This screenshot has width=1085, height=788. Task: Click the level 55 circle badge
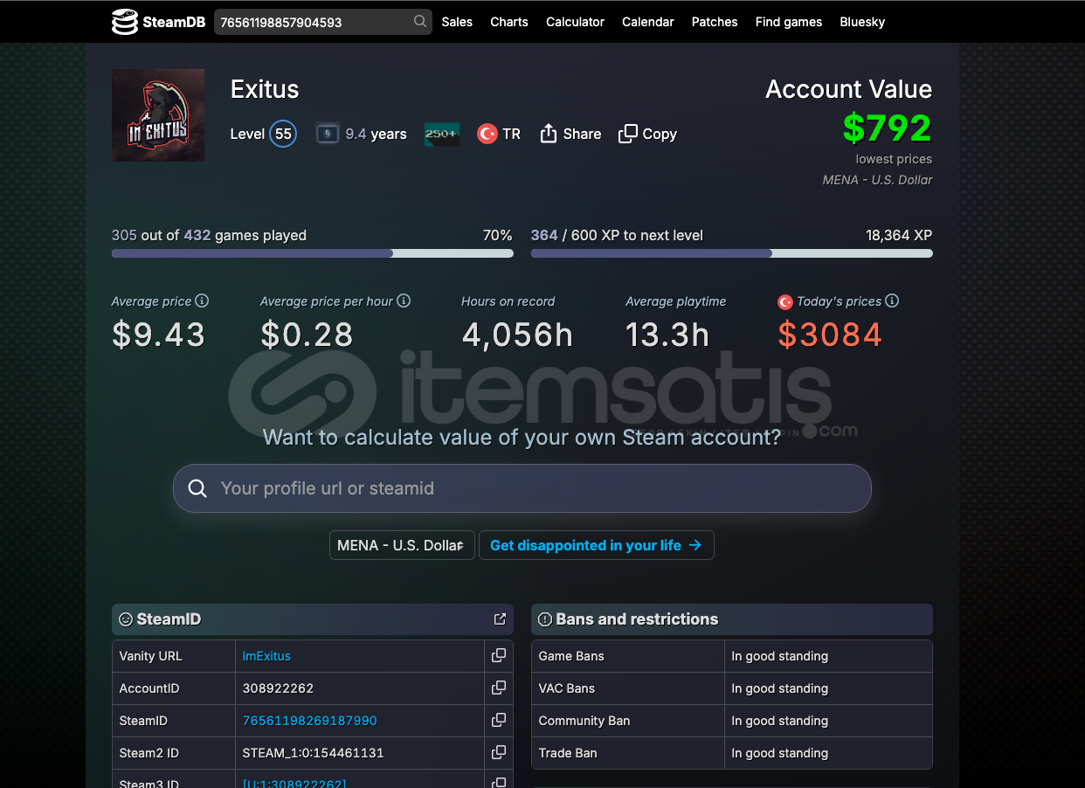pyautogui.click(x=283, y=134)
